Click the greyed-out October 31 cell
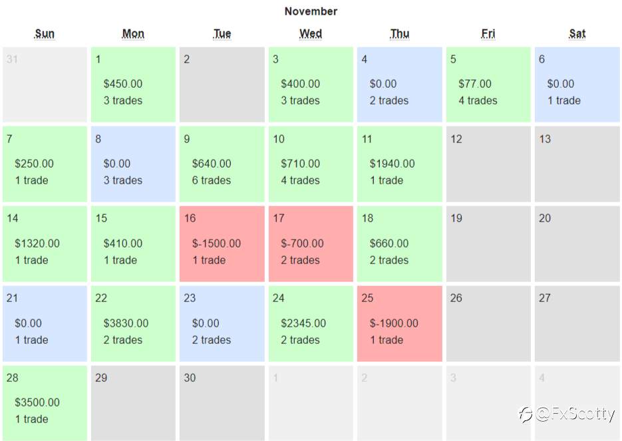The height and width of the screenshot is (441, 622). tap(45, 84)
